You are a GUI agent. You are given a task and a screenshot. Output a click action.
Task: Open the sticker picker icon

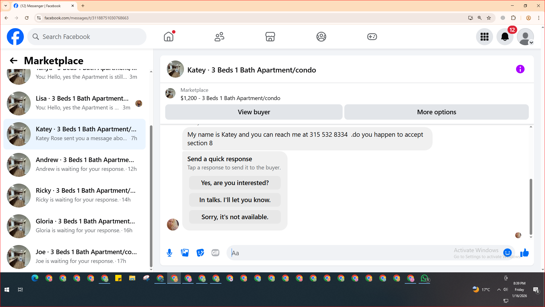(200, 253)
